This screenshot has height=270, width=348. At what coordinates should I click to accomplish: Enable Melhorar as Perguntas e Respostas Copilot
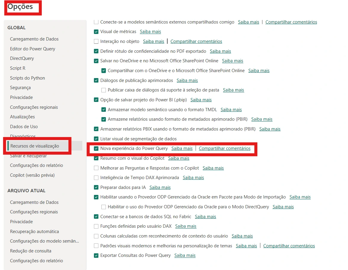point(96,168)
